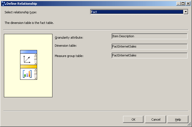The height and width of the screenshot is (127, 192).
Task: Focus the Measure group table field
Action: (x=149, y=56)
